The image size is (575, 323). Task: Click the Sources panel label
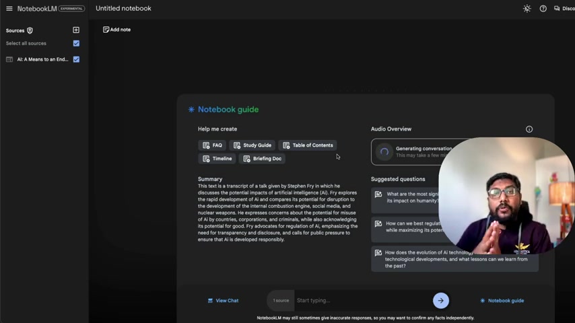point(15,30)
